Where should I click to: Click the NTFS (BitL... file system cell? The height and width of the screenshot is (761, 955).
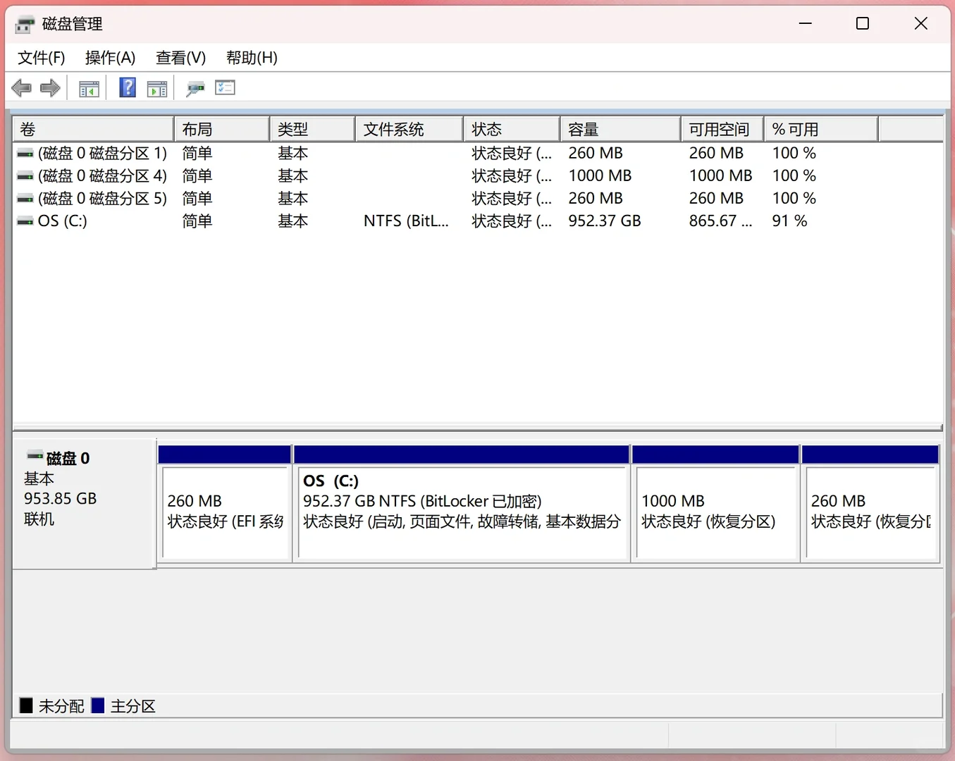pyautogui.click(x=406, y=221)
